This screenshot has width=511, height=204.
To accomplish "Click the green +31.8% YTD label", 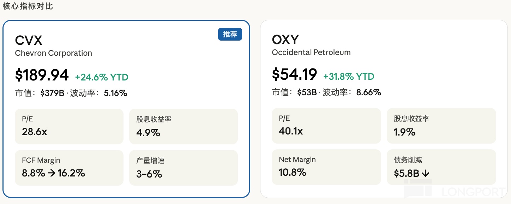I will 349,77.
